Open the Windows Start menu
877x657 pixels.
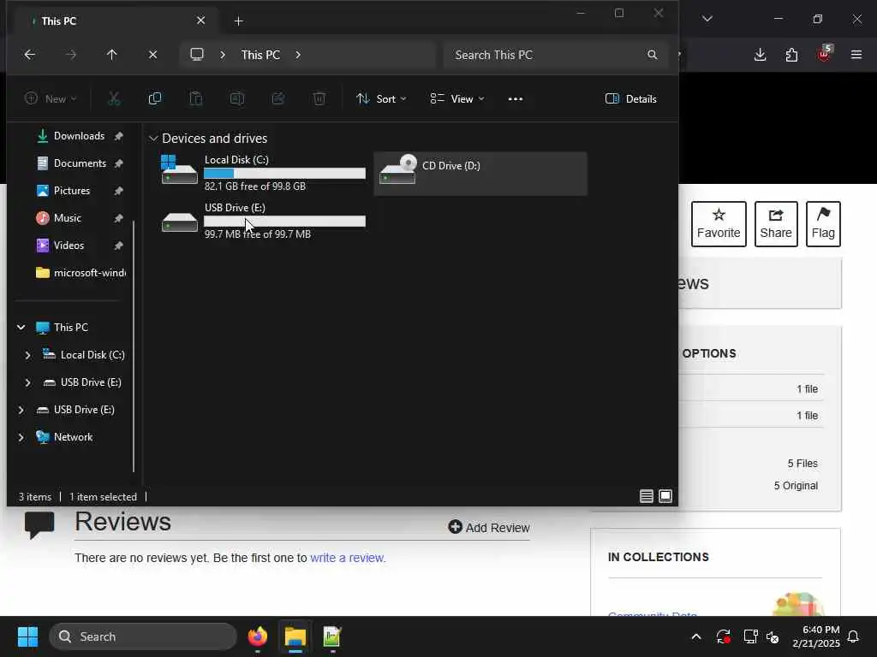pos(27,636)
